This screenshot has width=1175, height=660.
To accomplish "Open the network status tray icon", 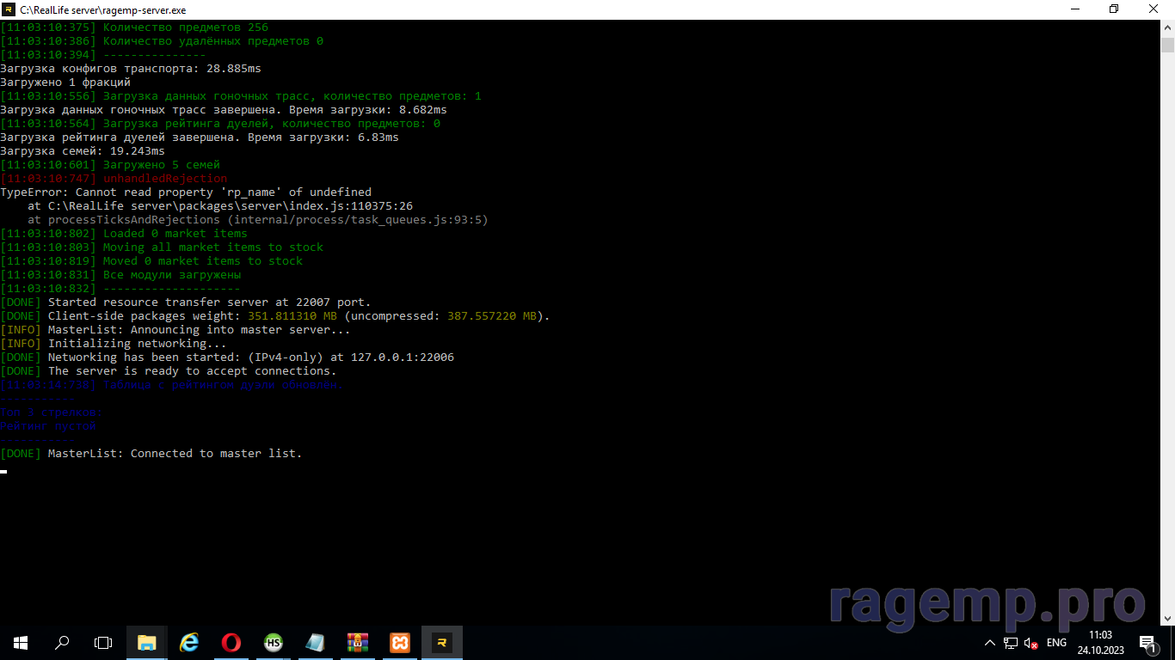I will [x=1011, y=643].
